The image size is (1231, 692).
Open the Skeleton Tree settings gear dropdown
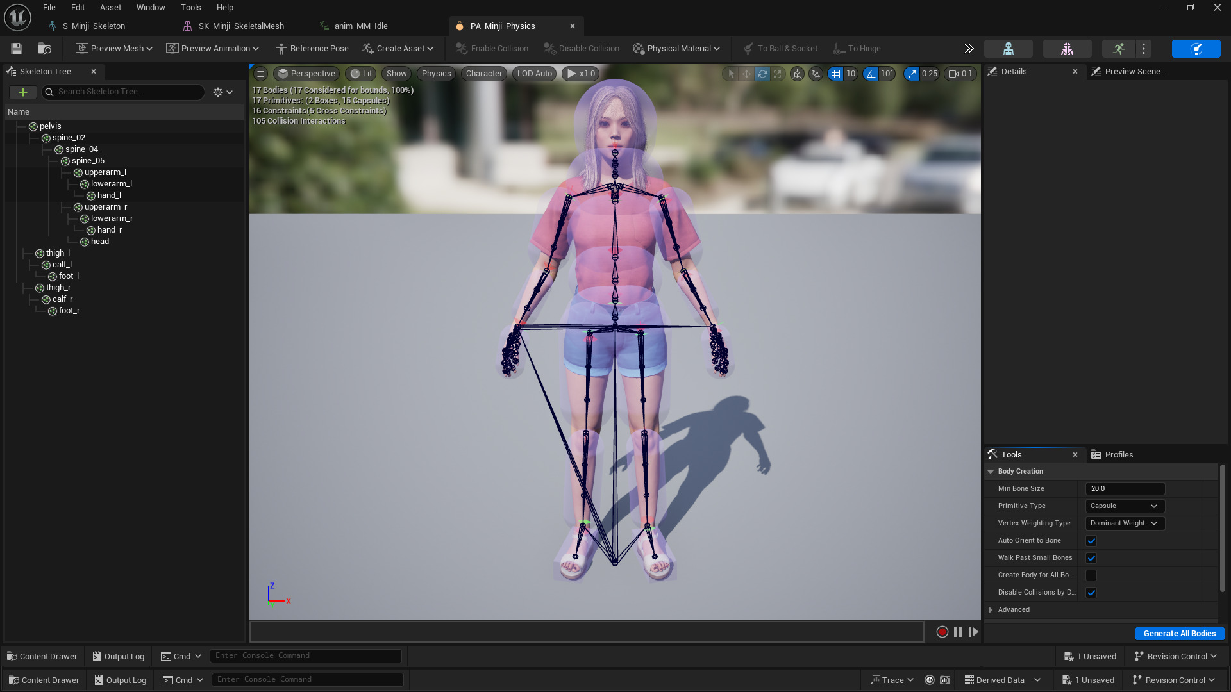click(222, 92)
